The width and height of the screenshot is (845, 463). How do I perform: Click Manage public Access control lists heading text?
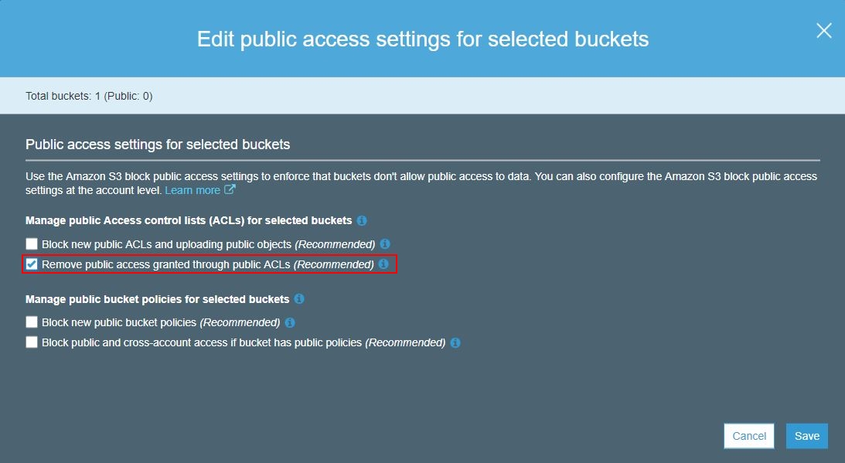pyautogui.click(x=189, y=221)
